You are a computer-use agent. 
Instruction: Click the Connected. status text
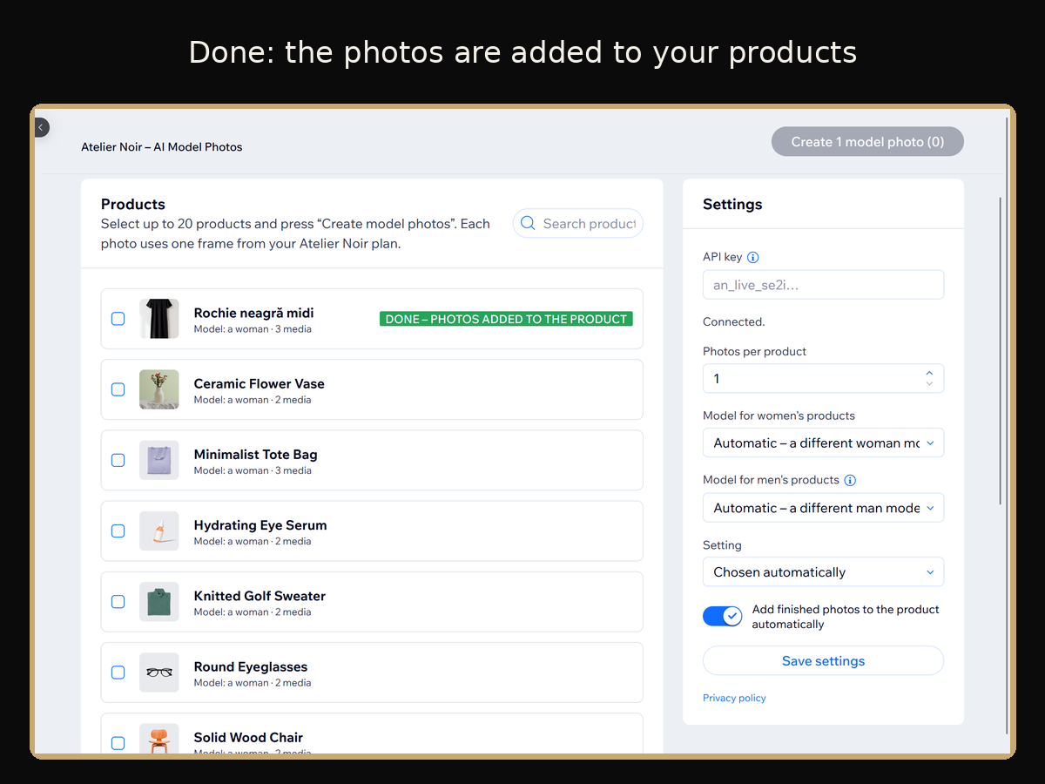tap(734, 321)
